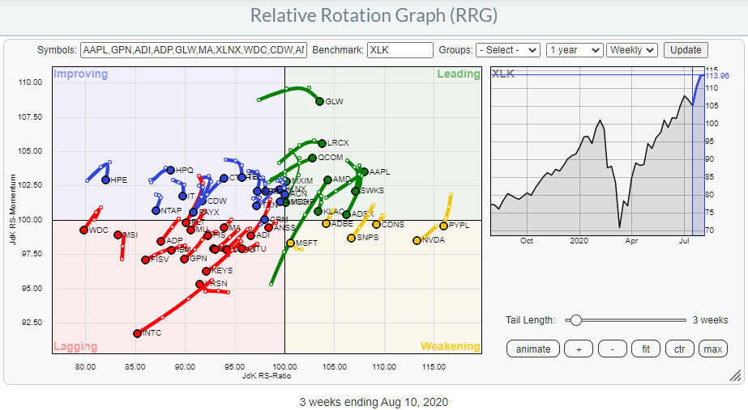Open the Groups select dropdown
The height and width of the screenshot is (410, 748).
click(508, 50)
